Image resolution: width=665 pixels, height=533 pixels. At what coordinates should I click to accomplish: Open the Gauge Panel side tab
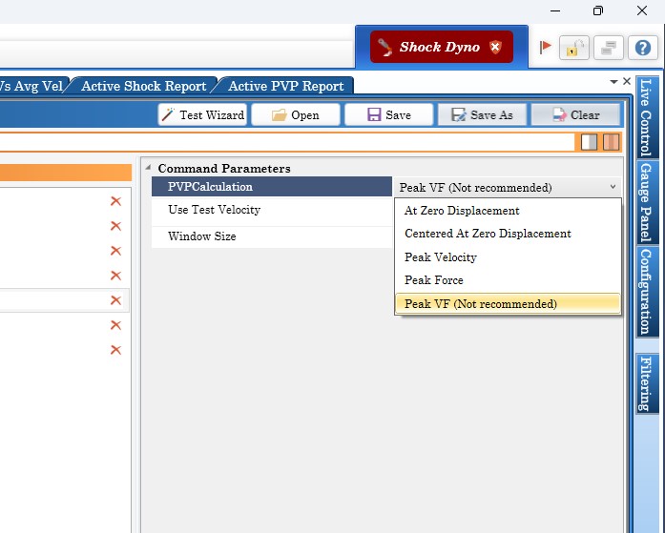pos(646,202)
